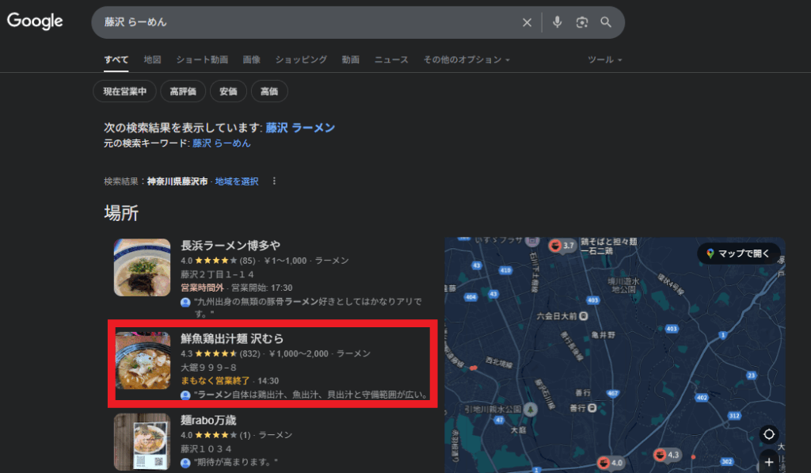Image resolution: width=811 pixels, height=473 pixels.
Task: Switch to the 地図 tab
Action: [152, 59]
